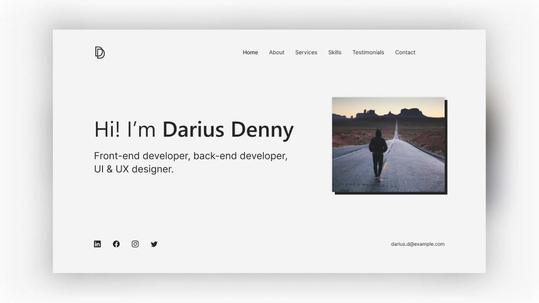Jump to the Skills section
Image resolution: width=539 pixels, height=303 pixels.
click(335, 53)
